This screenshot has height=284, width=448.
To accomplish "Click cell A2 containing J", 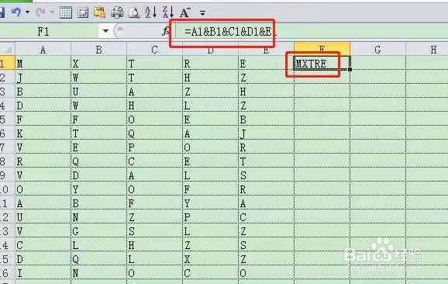I will click(43, 77).
